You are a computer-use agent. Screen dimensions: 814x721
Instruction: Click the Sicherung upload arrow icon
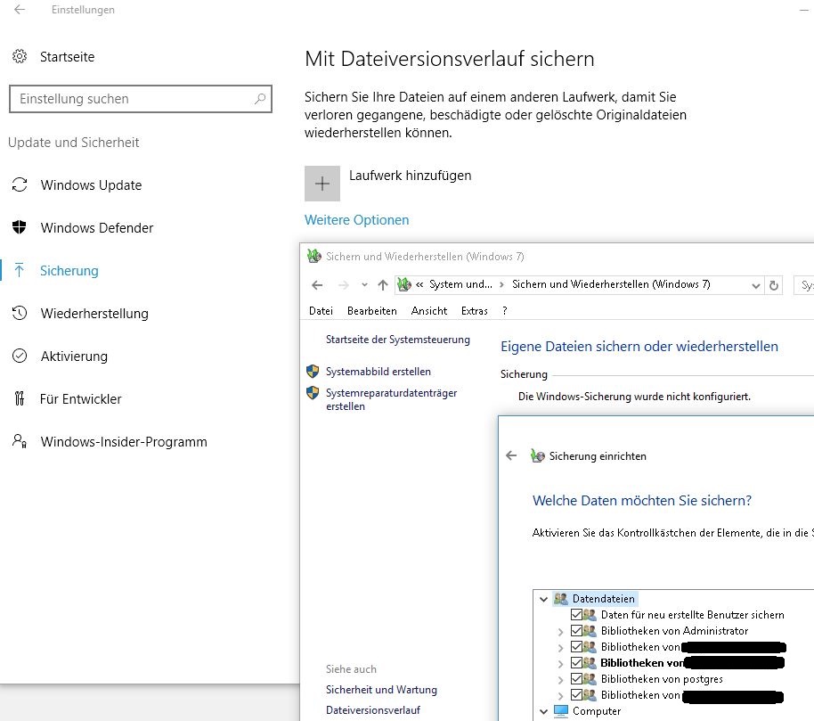coord(20,270)
